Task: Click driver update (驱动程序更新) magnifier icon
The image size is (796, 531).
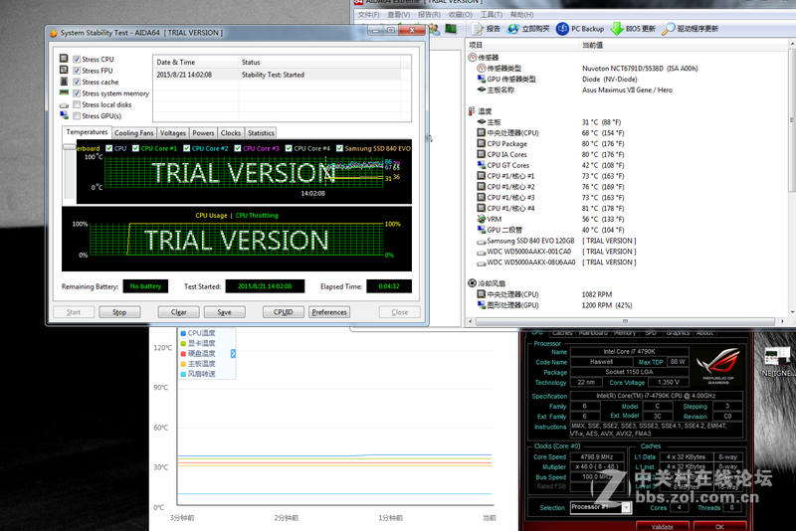Action: 670,29
